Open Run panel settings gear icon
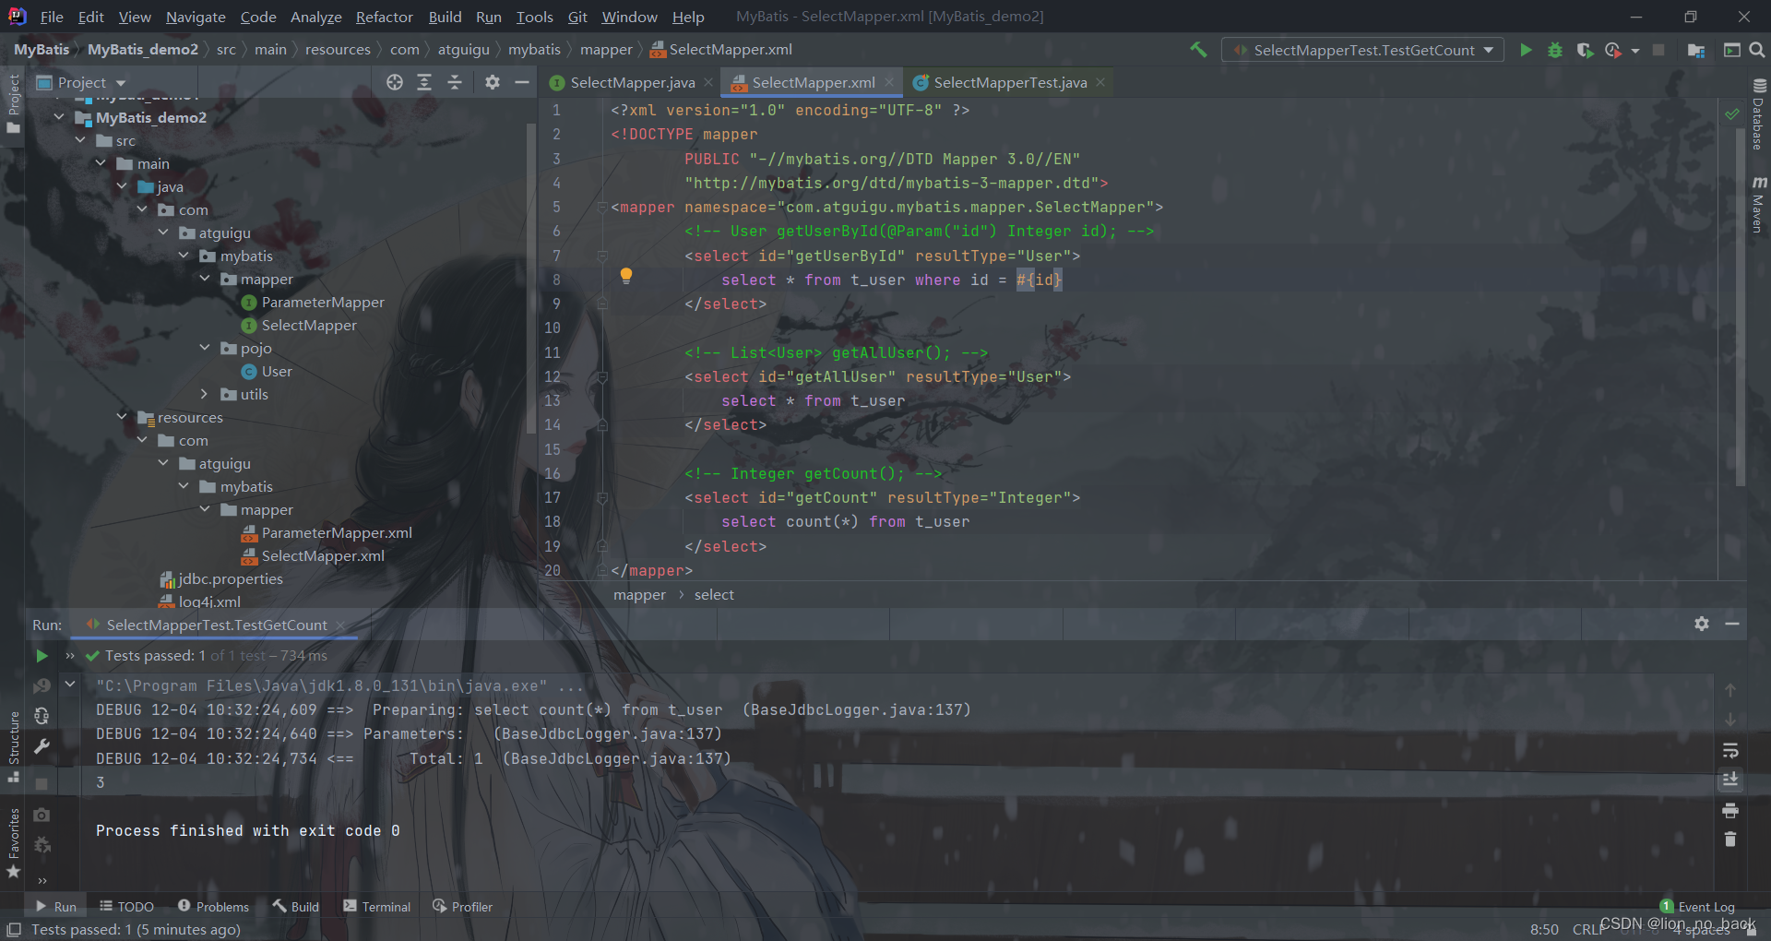Viewport: 1771px width, 941px height. coord(1702,624)
